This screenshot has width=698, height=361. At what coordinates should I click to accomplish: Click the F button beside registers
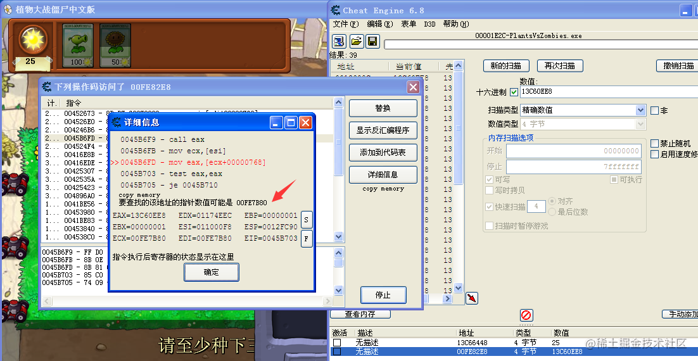pyautogui.click(x=307, y=239)
